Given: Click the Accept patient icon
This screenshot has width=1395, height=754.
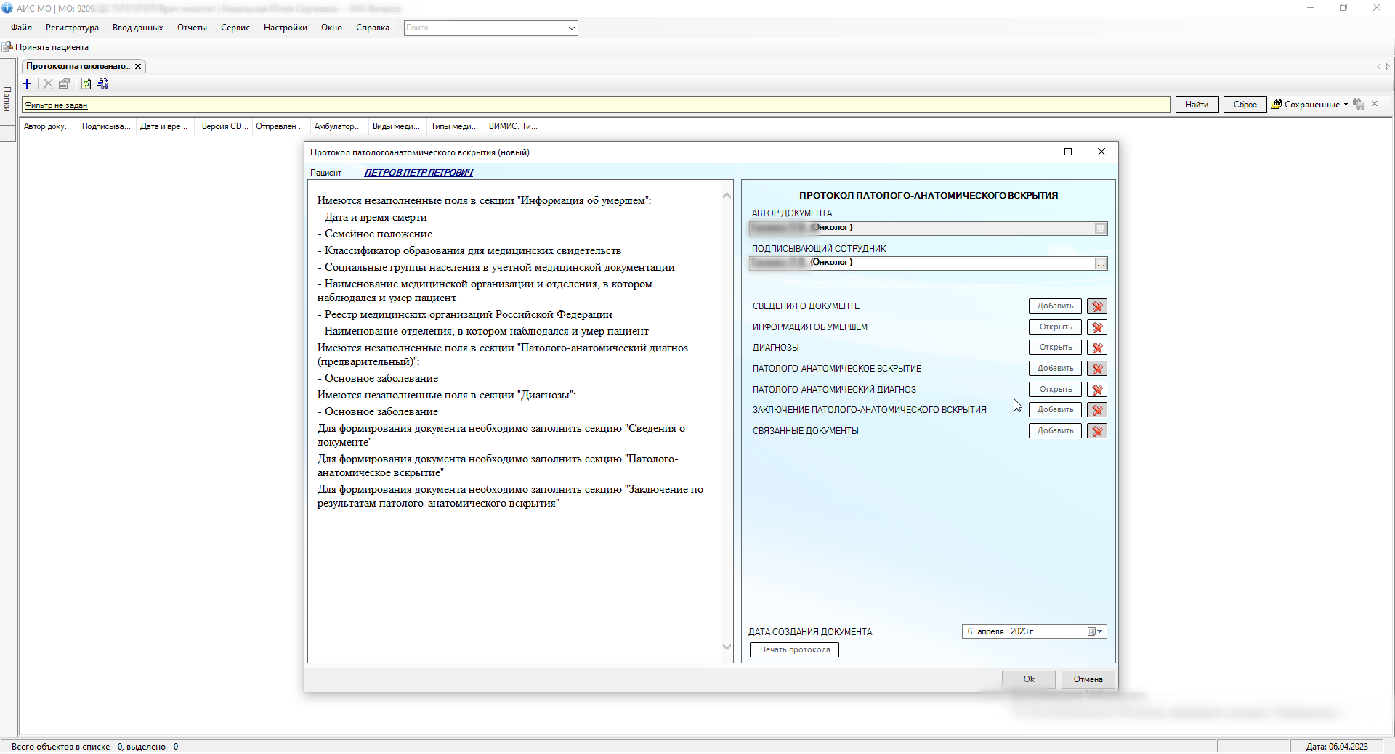Looking at the screenshot, I should pos(7,47).
